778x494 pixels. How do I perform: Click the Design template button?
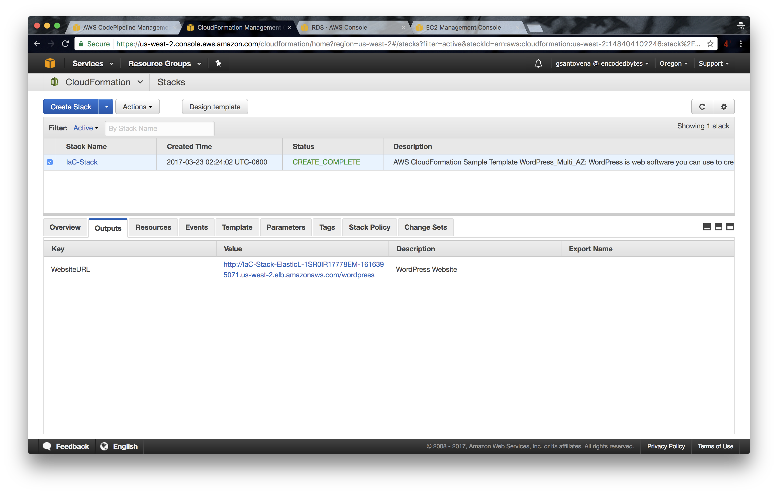[215, 107]
